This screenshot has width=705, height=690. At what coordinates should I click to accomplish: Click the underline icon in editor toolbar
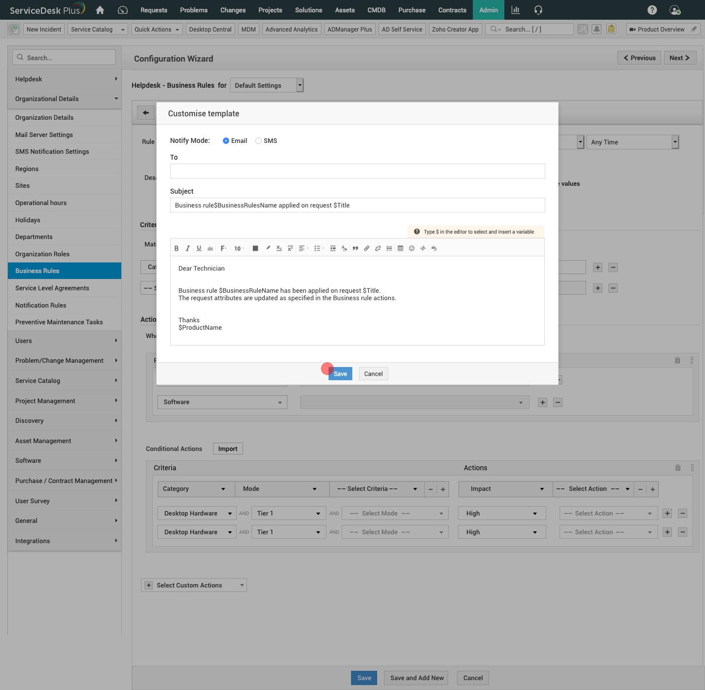click(x=199, y=248)
